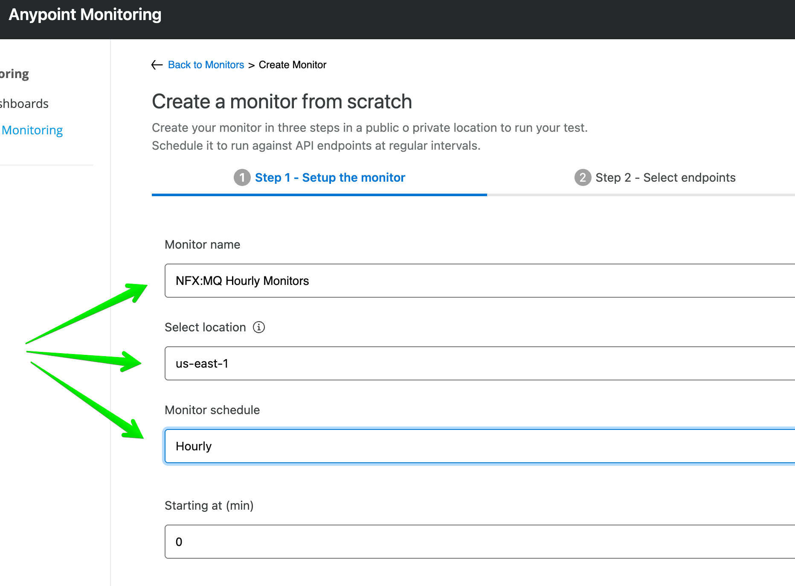Image resolution: width=795 pixels, height=586 pixels.
Task: Click the Step 1 number badge
Action: [242, 177]
